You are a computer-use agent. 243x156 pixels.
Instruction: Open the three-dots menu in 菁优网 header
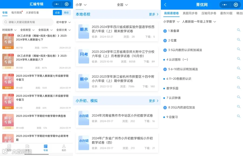coord(225,5)
